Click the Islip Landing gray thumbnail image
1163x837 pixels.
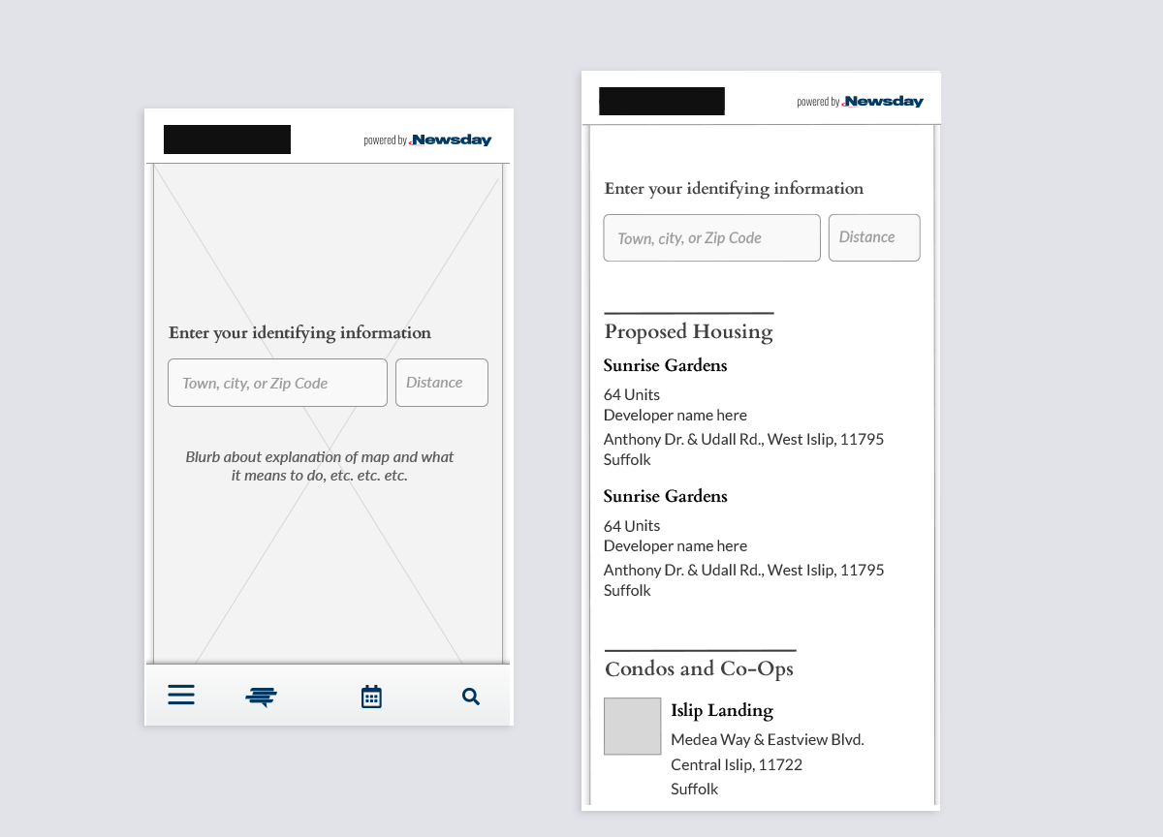click(632, 726)
